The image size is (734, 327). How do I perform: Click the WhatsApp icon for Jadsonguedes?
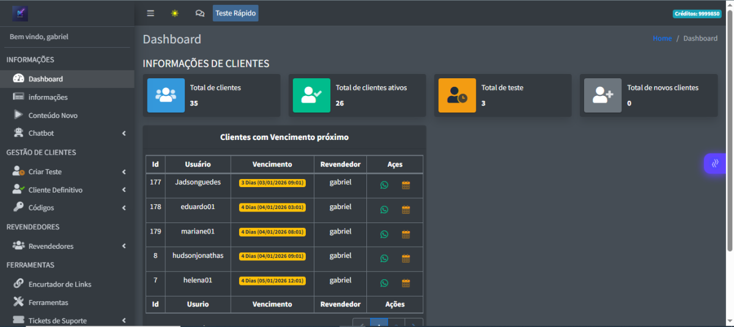point(384,185)
